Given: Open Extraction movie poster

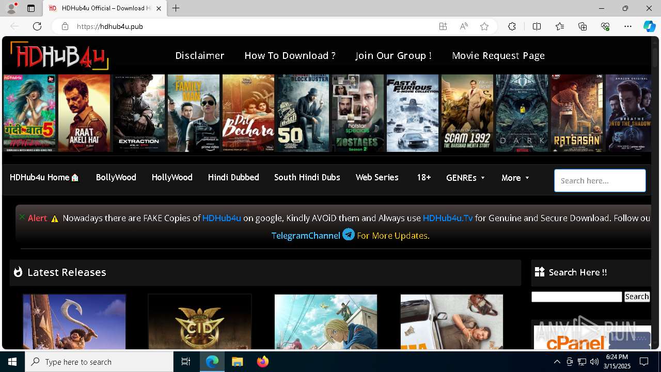Looking at the screenshot, I should [x=139, y=113].
